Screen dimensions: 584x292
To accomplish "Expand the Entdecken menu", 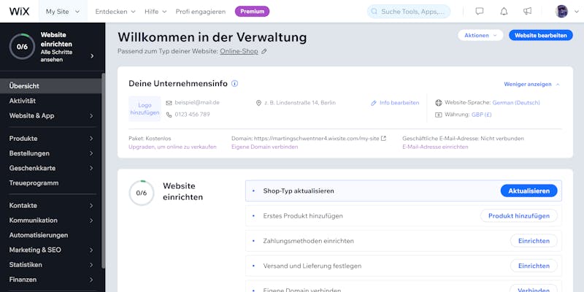I will [x=115, y=12].
